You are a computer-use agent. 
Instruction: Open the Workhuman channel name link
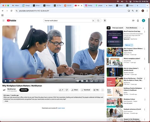point(11,89)
